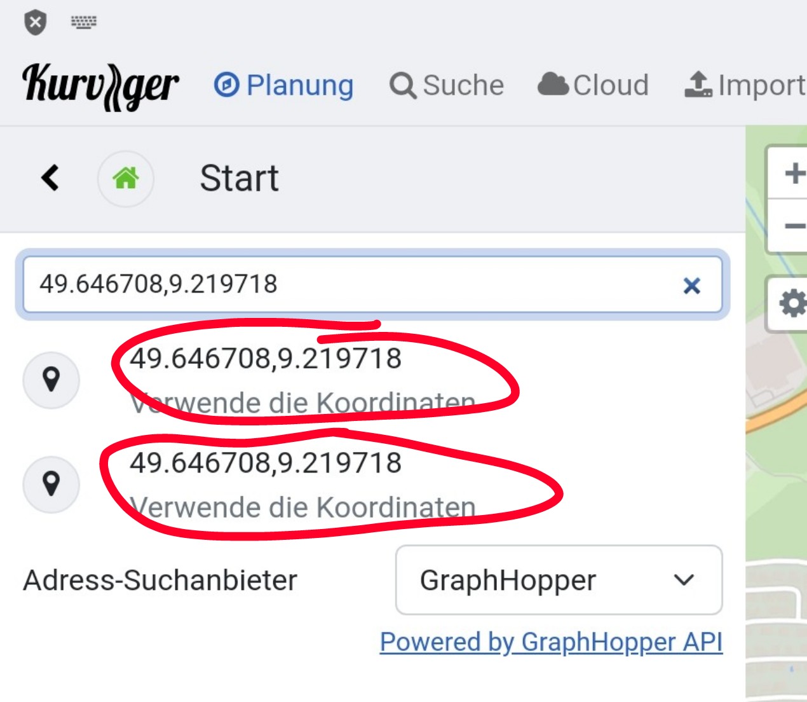The image size is (807, 702).
Task: Click the pin icon of the first result
Action: [51, 380]
